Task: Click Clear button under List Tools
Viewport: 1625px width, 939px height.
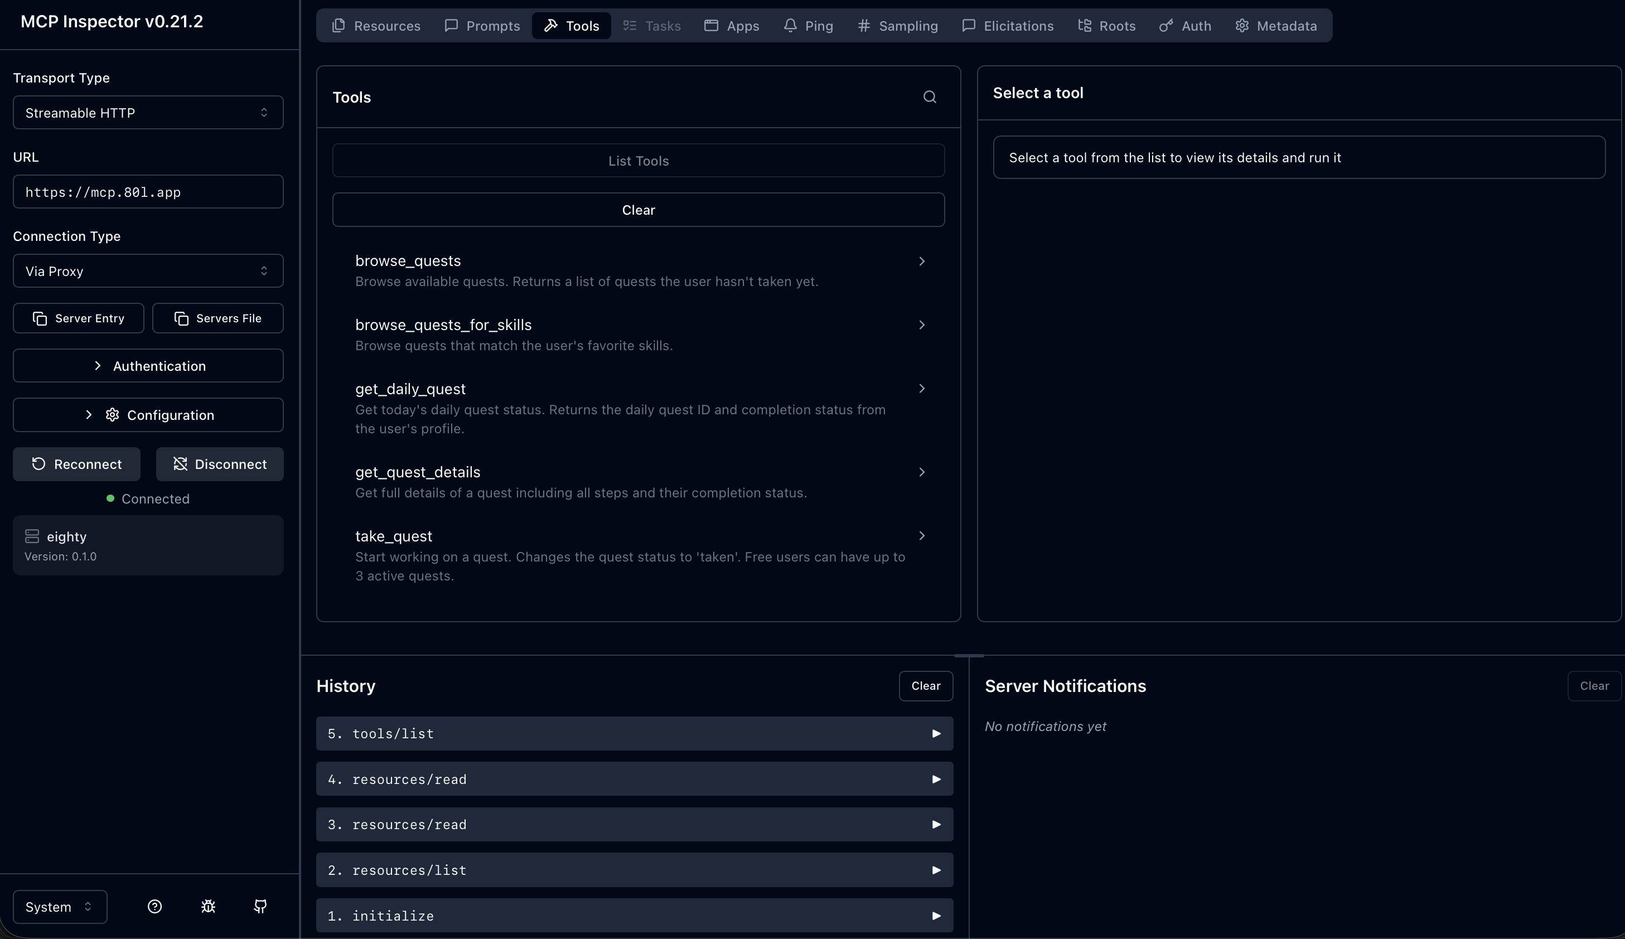Action: (639, 210)
